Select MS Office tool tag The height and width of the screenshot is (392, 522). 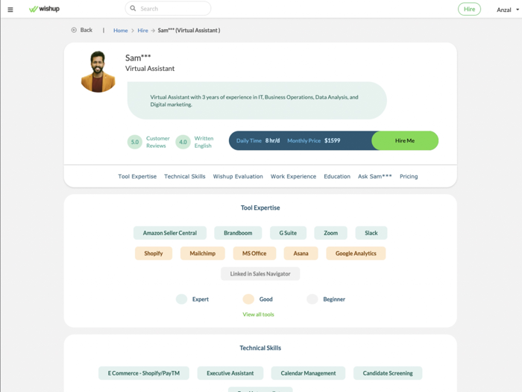coord(254,253)
